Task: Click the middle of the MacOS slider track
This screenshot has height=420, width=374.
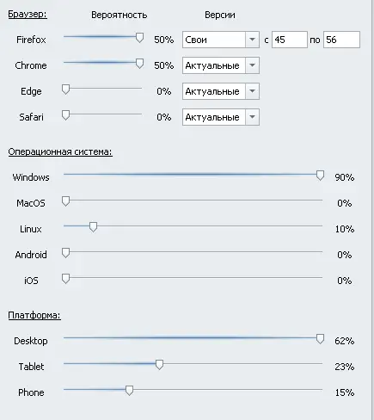Action: (x=193, y=200)
